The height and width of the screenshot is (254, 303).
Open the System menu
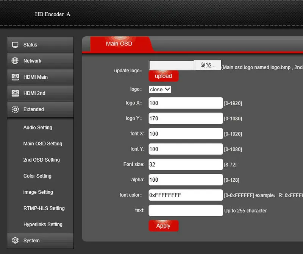point(40,240)
